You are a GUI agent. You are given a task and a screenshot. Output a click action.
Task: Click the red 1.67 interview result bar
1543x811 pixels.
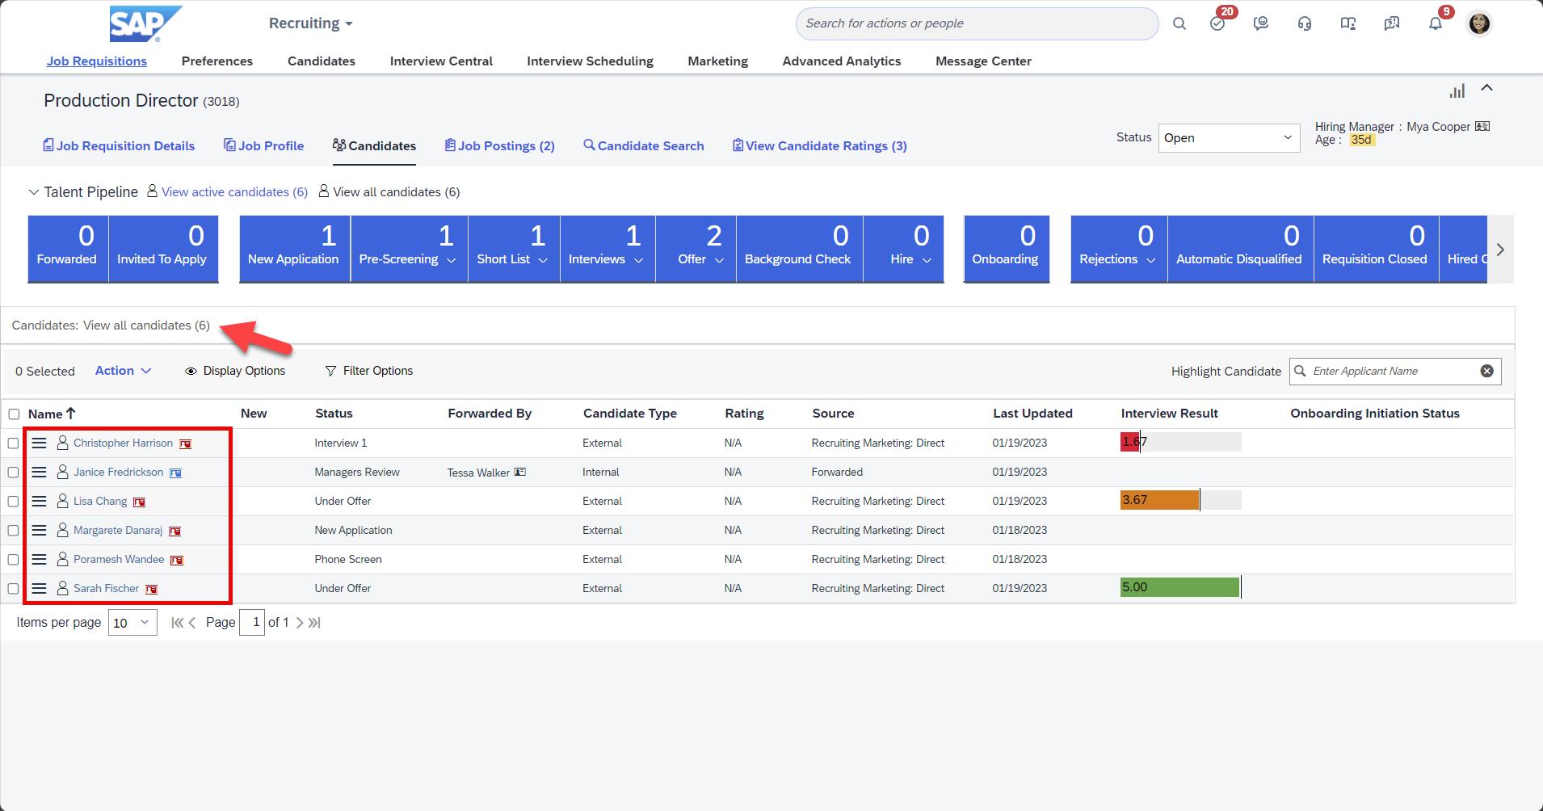pyautogui.click(x=1130, y=442)
